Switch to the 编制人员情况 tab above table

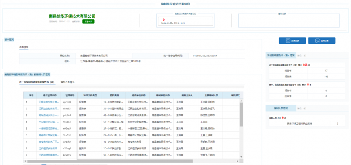coord(68,82)
